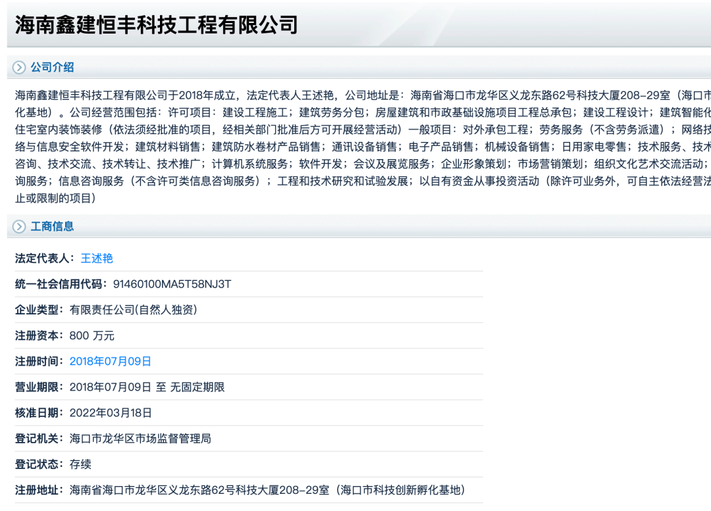The height and width of the screenshot is (511, 711).
Task: Click the 注册时间 label
Action: pos(39,362)
